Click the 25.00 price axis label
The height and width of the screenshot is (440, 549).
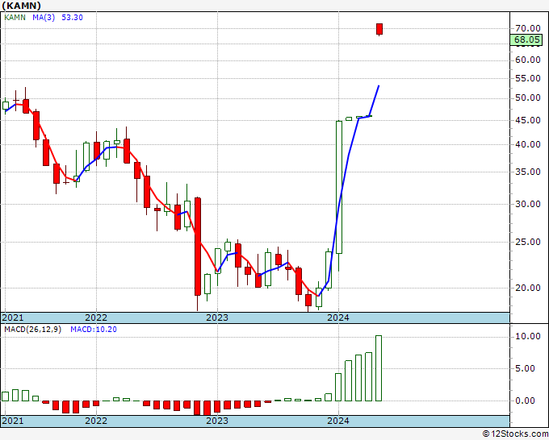pos(528,242)
